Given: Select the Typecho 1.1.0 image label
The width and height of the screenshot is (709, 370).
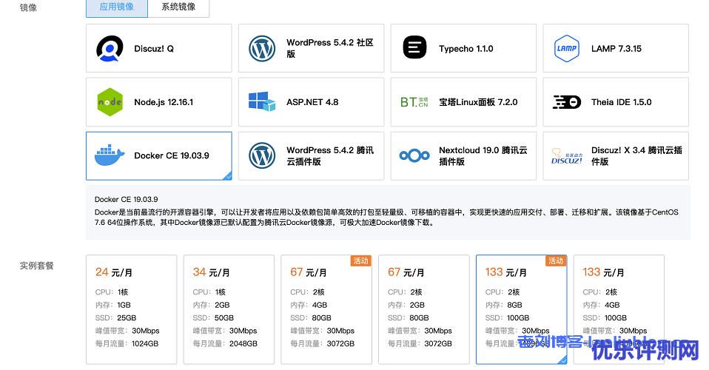Looking at the screenshot, I should click(x=466, y=49).
